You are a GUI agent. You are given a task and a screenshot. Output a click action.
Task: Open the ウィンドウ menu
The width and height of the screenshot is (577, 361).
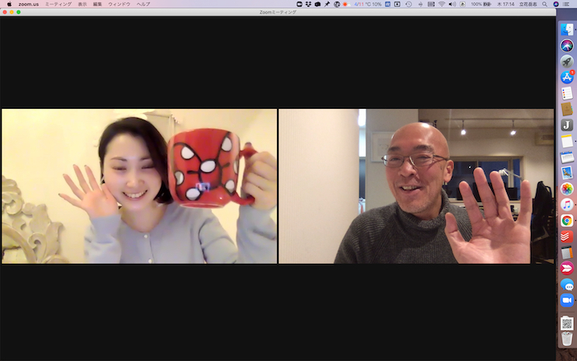(119, 4)
